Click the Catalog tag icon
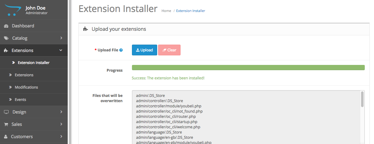The image size is (374, 144). click(x=6, y=38)
